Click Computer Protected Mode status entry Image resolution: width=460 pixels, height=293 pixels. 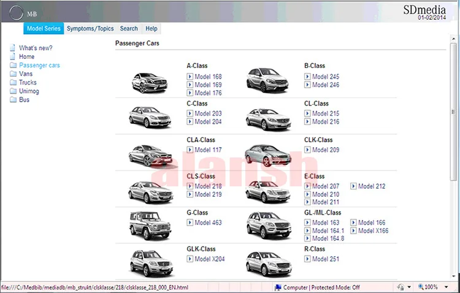[x=317, y=287]
